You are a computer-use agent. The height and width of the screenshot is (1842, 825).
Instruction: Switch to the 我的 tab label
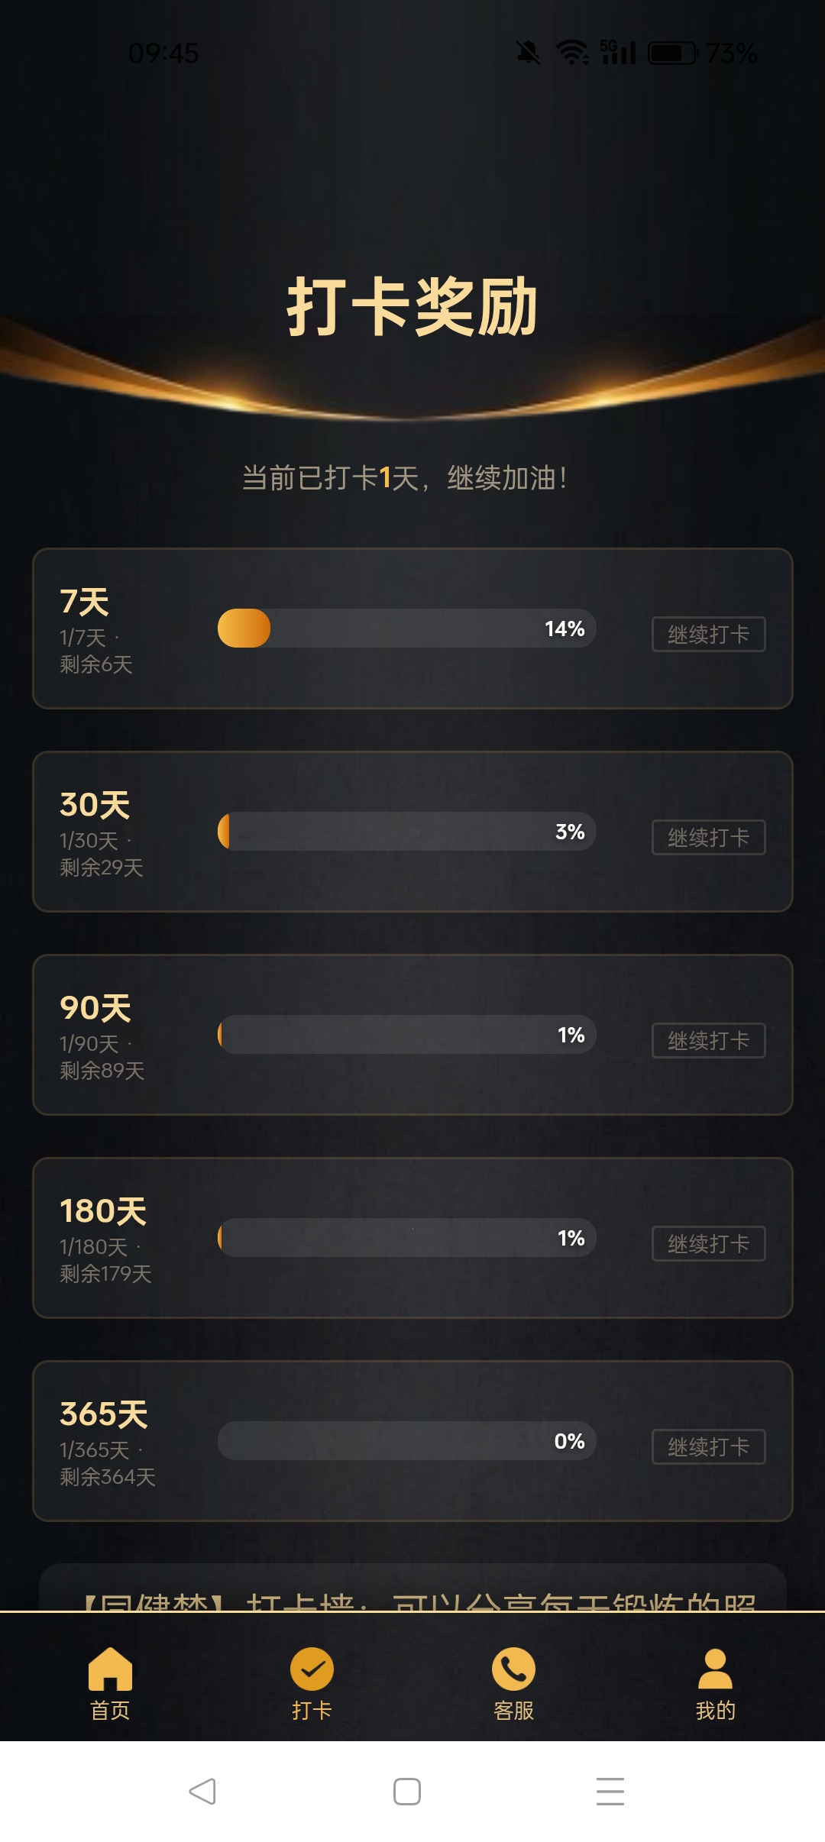[715, 1711]
